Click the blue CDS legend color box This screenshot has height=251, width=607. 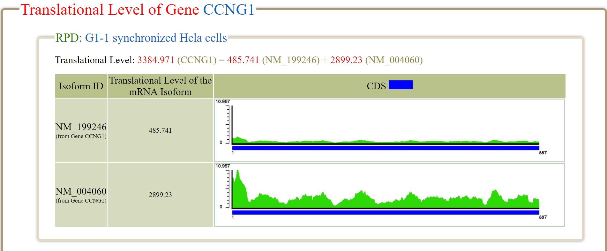coord(401,85)
